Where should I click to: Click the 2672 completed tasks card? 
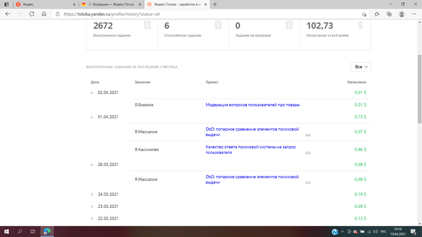122,35
